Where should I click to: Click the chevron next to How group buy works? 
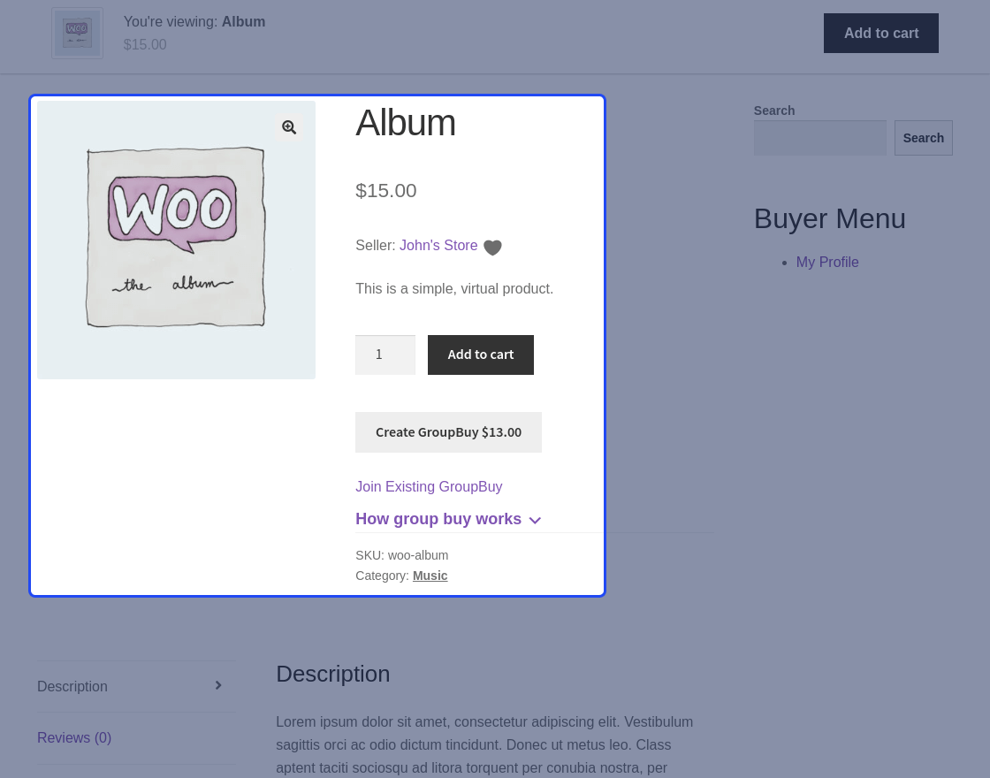click(535, 521)
